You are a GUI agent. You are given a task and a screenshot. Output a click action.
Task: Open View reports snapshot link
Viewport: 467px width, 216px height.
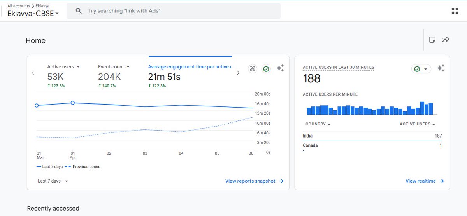coord(255,181)
